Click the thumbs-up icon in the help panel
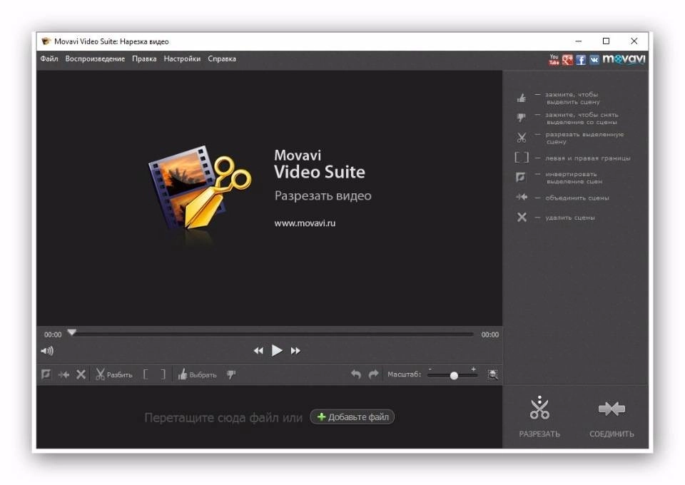 (522, 98)
